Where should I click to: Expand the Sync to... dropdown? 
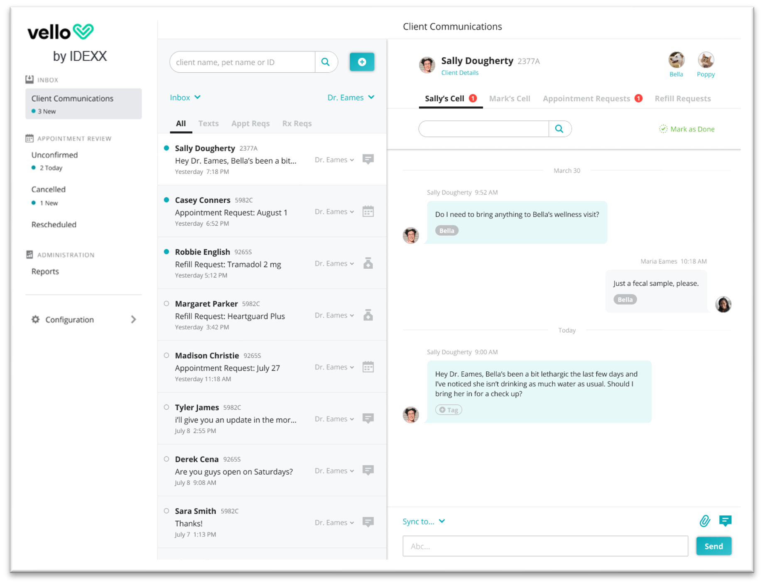[424, 521]
